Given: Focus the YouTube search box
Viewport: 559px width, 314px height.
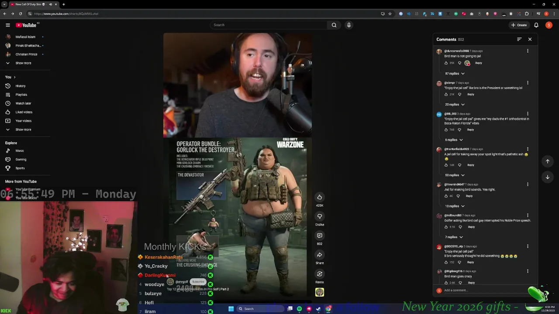Looking at the screenshot, I should [x=269, y=25].
